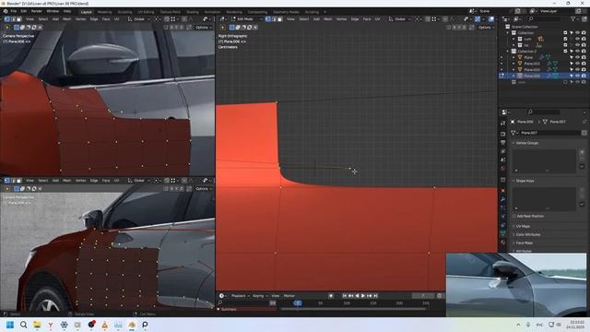Screen dimensions: 590x332
Task: Click the Blender icon on Windows taskbar
Action: coord(132,325)
